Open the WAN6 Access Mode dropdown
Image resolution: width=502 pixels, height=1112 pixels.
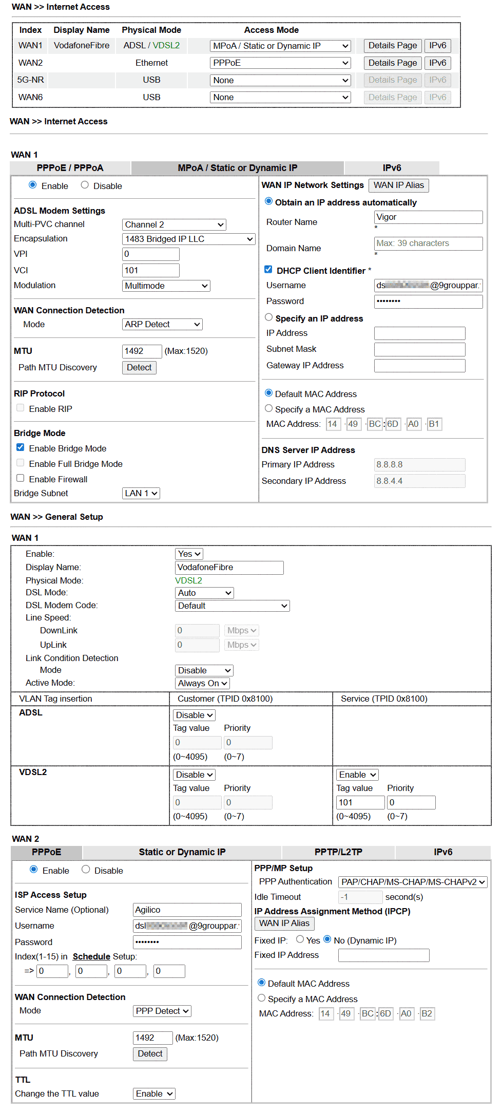tap(280, 97)
